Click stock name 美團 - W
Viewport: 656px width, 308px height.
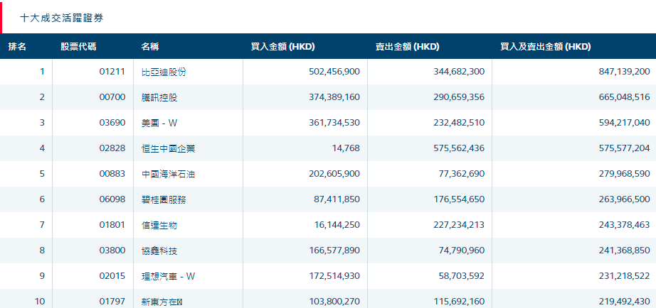pyautogui.click(x=160, y=123)
